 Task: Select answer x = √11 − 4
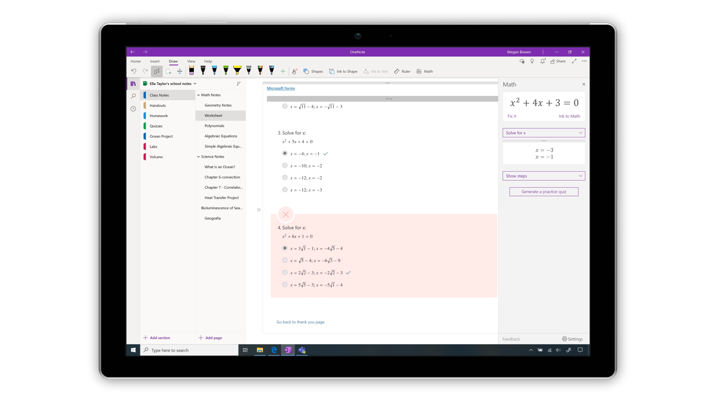(285, 106)
